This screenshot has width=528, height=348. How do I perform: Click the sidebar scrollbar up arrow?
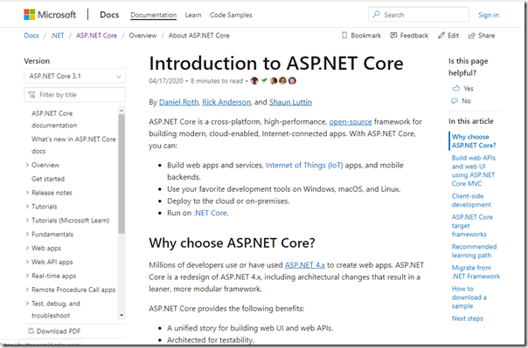[x=122, y=111]
